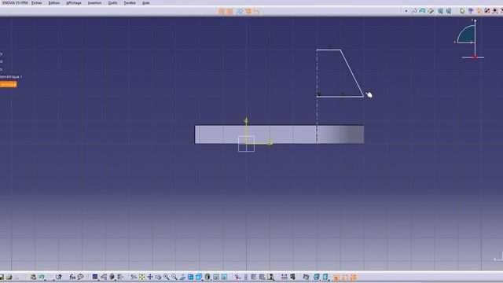Click the tree item ending in 'ométrique.1'
This screenshot has width=503, height=283.
pos(11,77)
